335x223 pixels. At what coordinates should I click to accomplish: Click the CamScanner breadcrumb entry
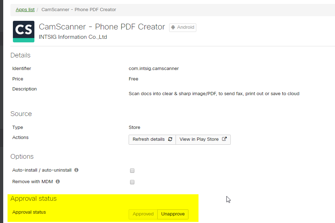coord(79,10)
